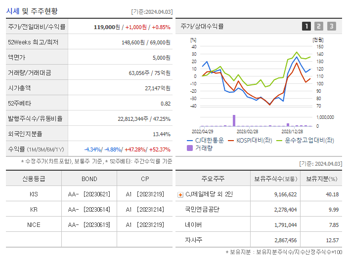This screenshot has width=347, height=259.
Task: Expand CJ제일제당 외 2인 shareholder row
Action: click(180, 195)
